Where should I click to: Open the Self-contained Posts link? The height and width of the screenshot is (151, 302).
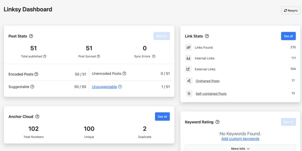pyautogui.click(x=211, y=94)
